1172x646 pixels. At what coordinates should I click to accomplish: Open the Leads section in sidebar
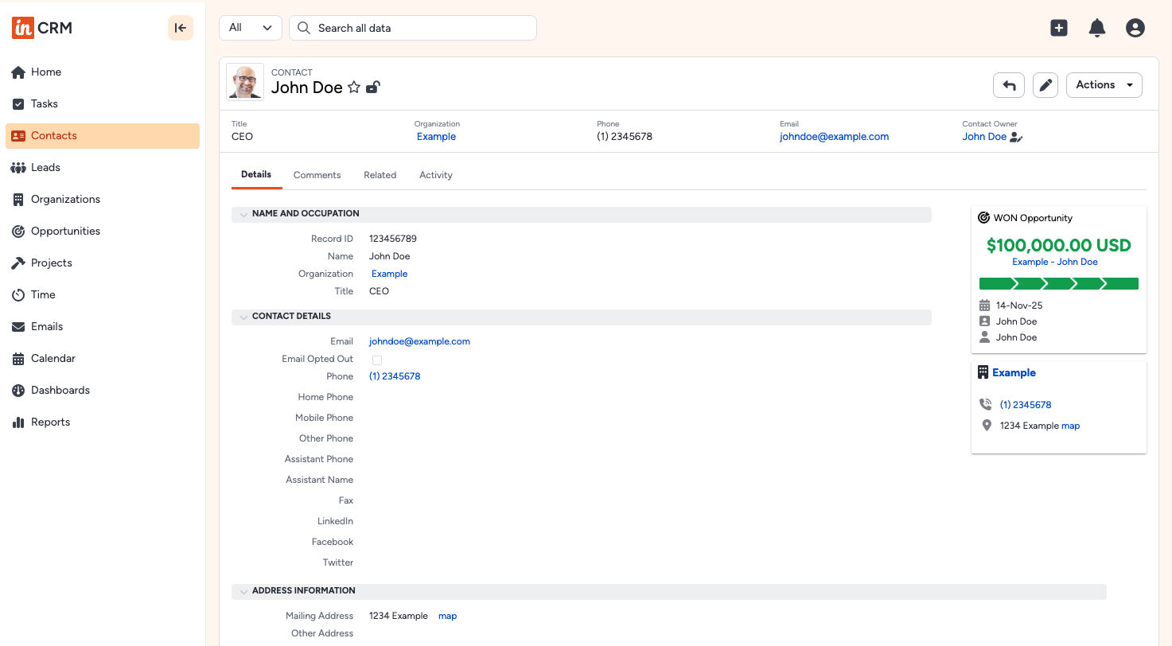(45, 167)
